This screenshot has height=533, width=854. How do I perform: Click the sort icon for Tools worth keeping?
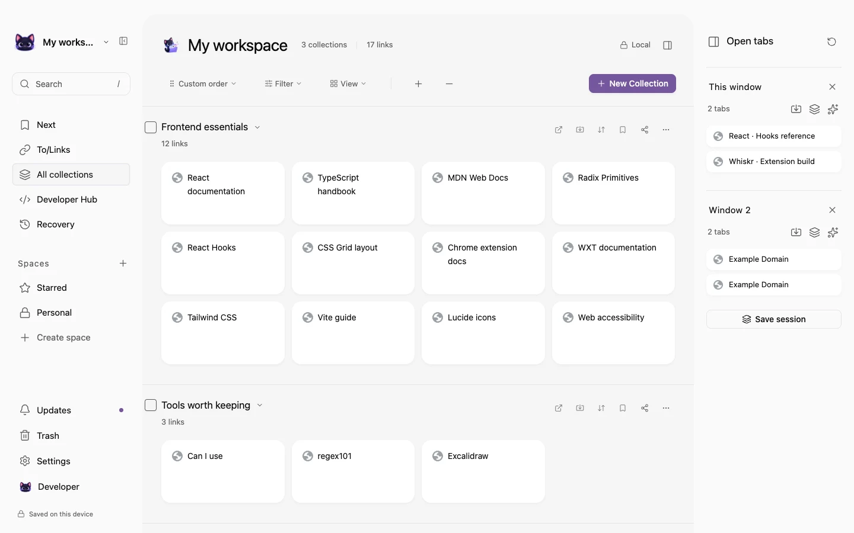point(601,408)
